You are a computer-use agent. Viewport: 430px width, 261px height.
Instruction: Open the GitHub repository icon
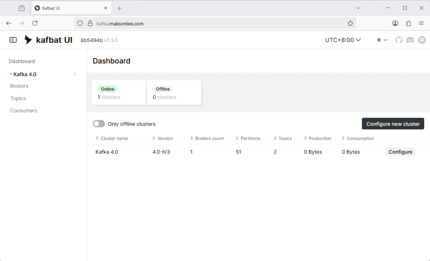pos(399,40)
